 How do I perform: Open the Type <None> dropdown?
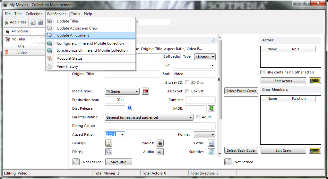point(205,57)
